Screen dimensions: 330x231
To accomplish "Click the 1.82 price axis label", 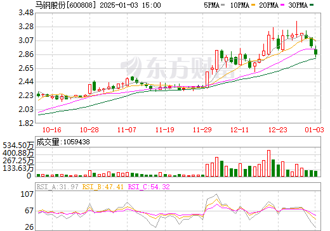I will (x=26, y=123).
